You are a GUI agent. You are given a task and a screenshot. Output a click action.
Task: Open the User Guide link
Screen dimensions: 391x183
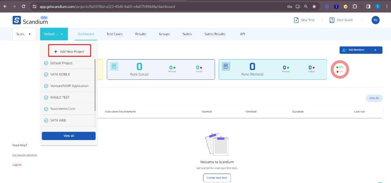[341, 20]
